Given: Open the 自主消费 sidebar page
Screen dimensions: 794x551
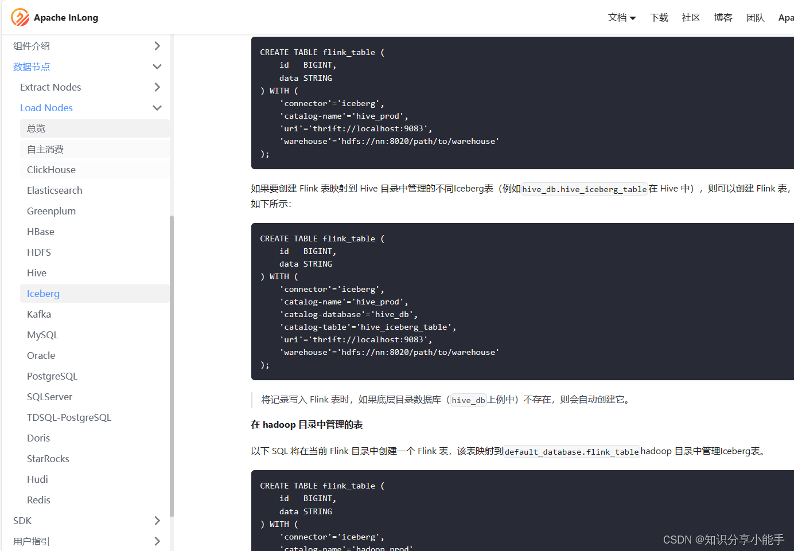Looking at the screenshot, I should pos(95,149).
